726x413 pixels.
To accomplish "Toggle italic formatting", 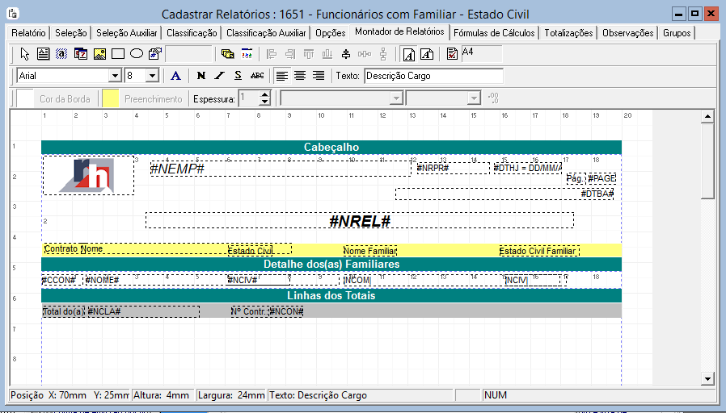I will 219,76.
